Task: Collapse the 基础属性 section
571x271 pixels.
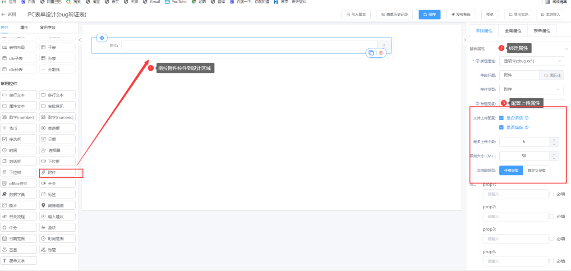Action: [x=566, y=49]
